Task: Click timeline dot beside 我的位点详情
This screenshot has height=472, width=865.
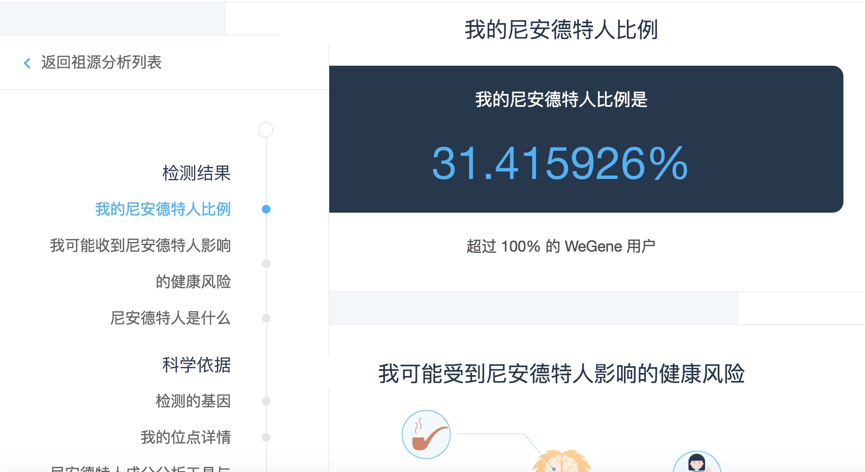Action: (266, 437)
